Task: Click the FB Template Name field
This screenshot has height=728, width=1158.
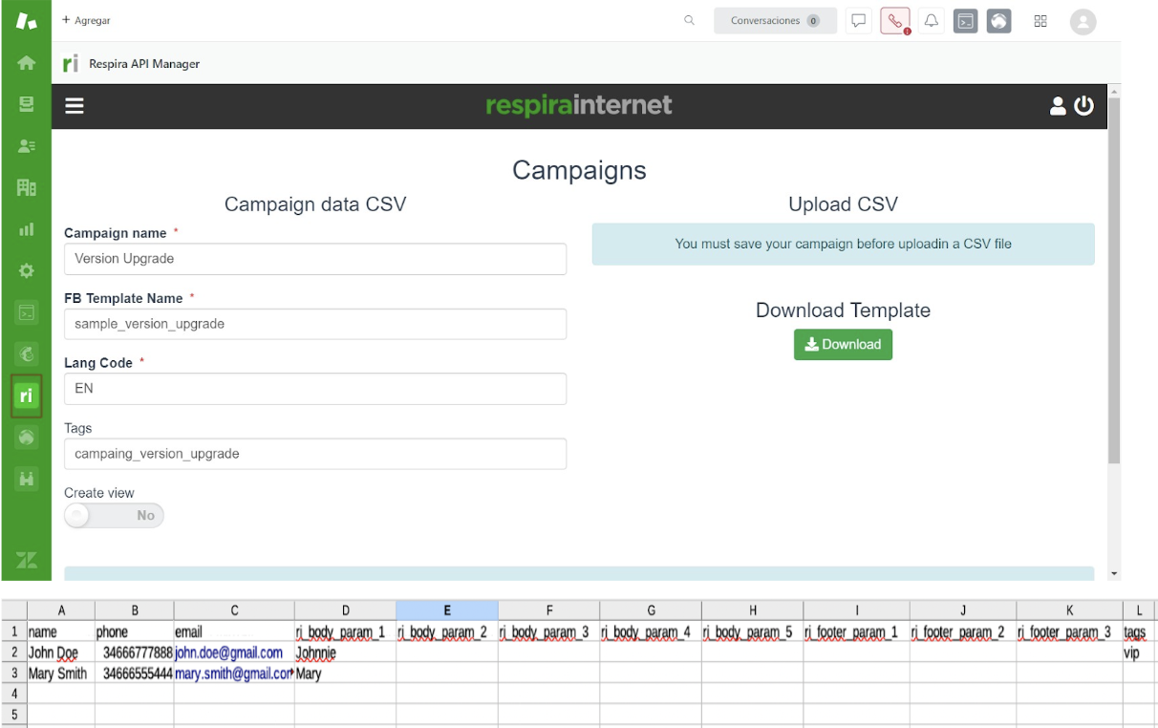Action: tap(315, 324)
